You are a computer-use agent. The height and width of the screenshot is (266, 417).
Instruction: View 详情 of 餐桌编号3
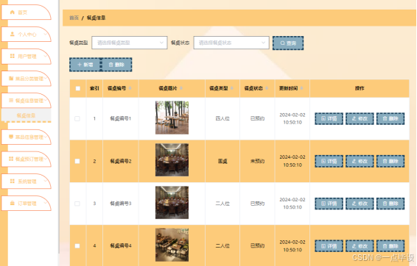pyautogui.click(x=329, y=204)
